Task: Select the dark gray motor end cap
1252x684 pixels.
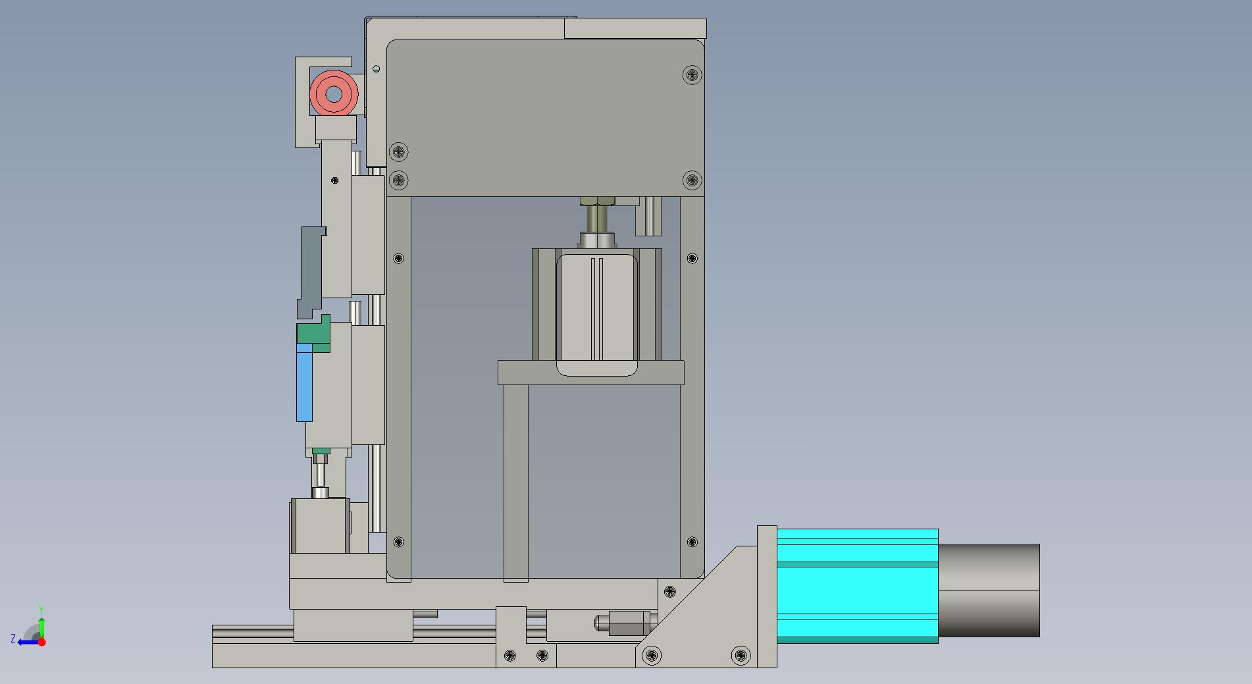Action: (x=989, y=591)
